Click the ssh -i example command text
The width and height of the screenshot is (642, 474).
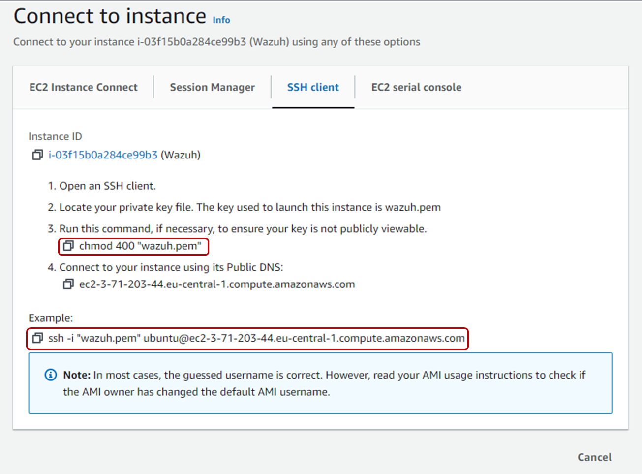(x=256, y=338)
